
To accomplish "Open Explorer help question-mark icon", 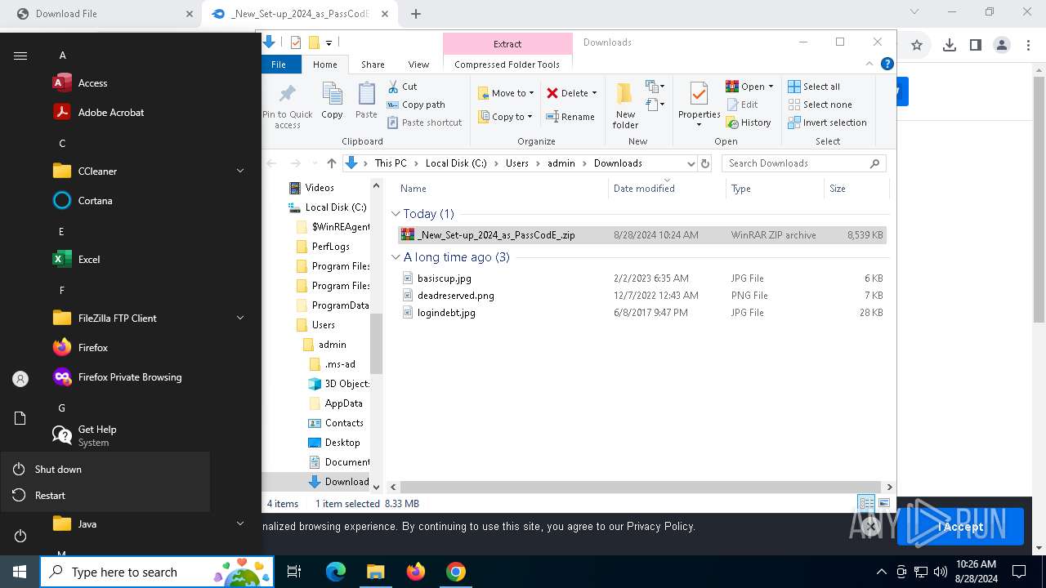I will pyautogui.click(x=887, y=64).
